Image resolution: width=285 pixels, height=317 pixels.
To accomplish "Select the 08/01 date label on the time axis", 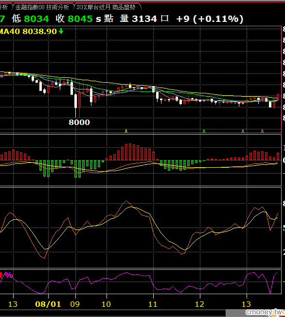I will coord(48,304).
